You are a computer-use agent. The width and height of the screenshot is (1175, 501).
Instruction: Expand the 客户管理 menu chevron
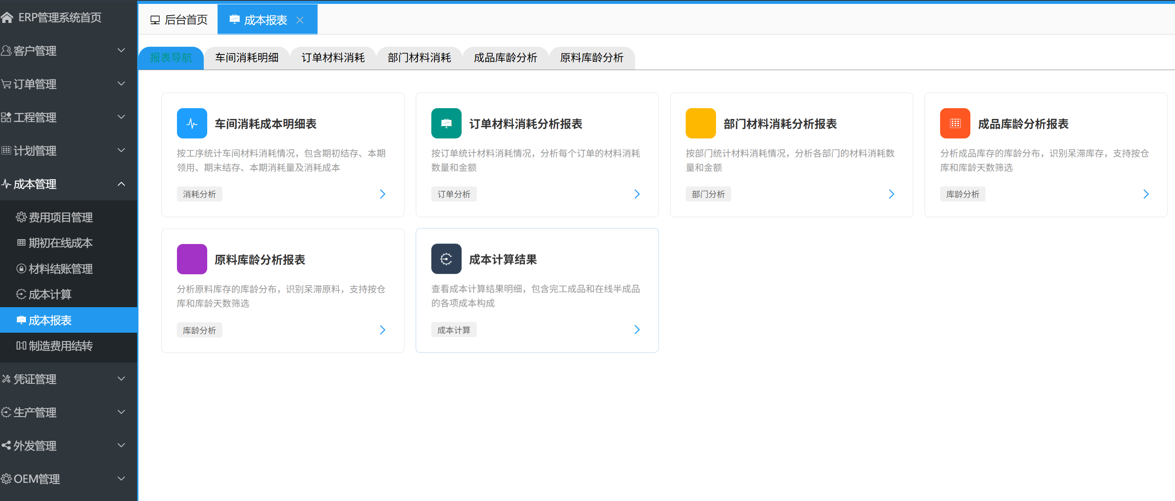pos(121,50)
